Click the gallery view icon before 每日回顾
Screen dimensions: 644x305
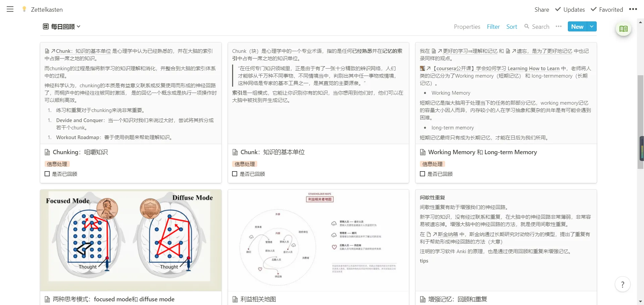tap(45, 26)
